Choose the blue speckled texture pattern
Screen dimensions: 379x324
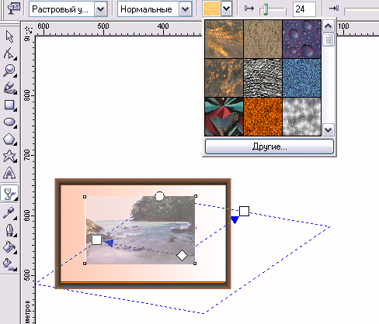301,78
